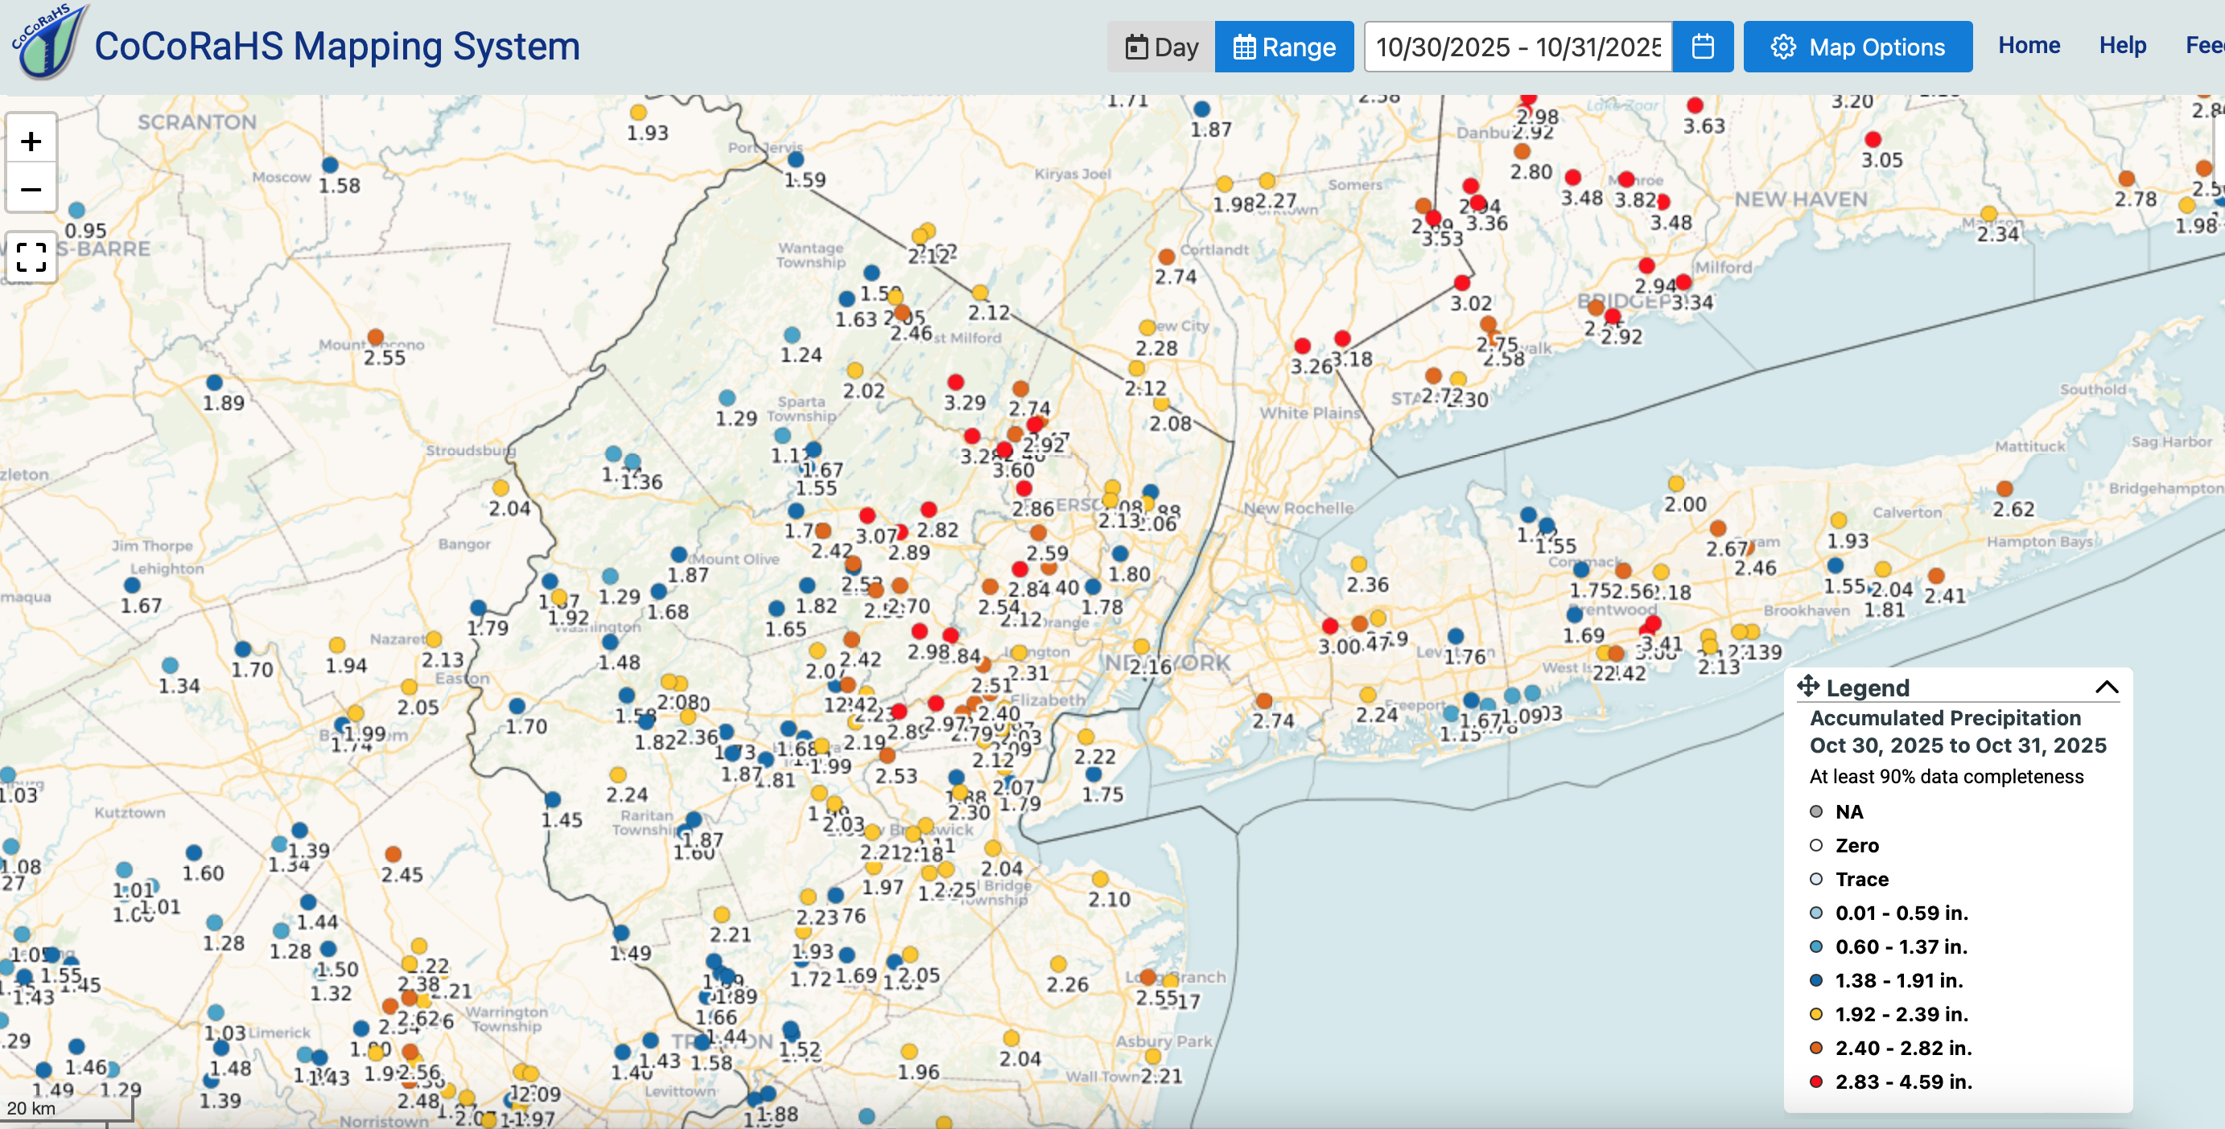
Task: Open Map Options panel
Action: point(1857,47)
